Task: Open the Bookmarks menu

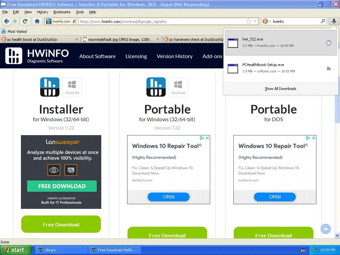Action: coord(62,12)
